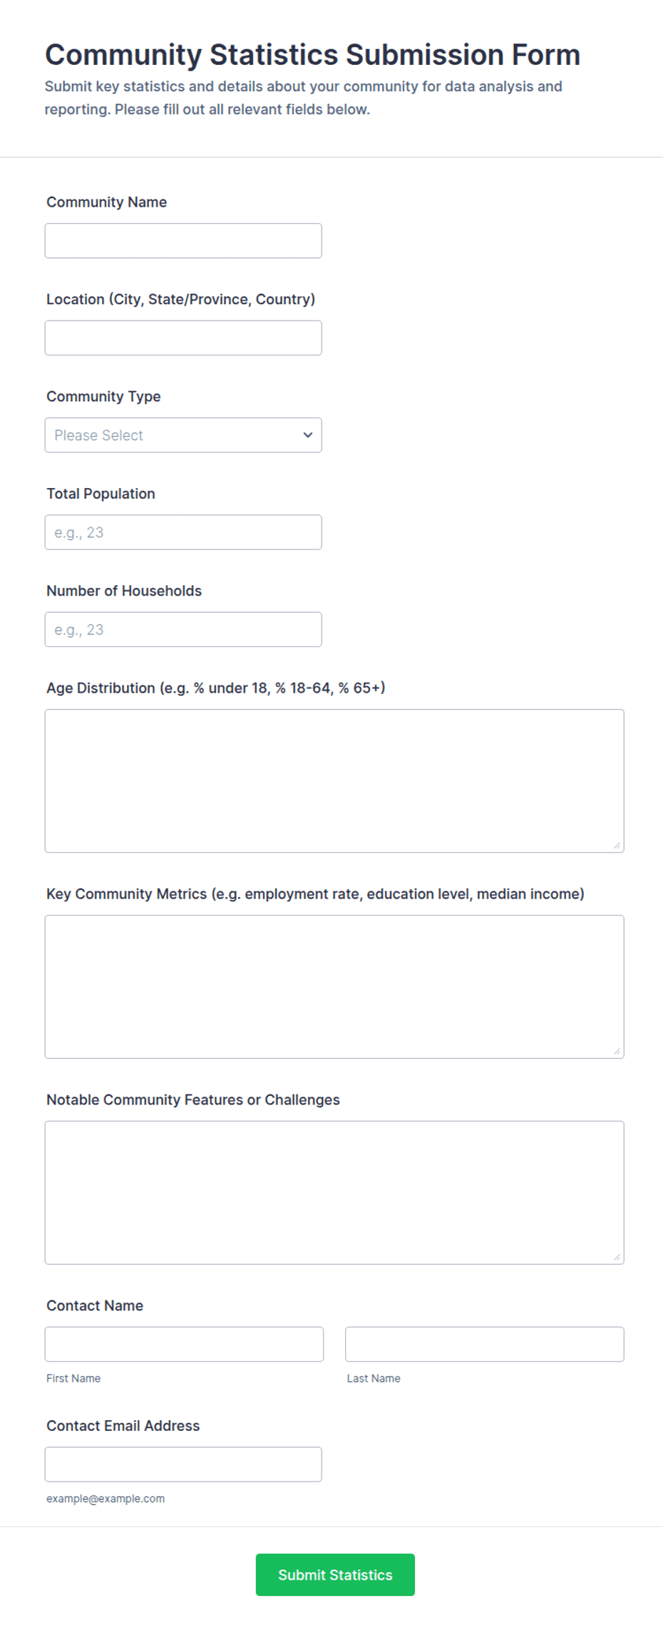
Task: Grab the Age Distribution resize handle
Action: 617,845
